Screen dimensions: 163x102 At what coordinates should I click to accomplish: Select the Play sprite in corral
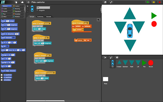tap(144, 63)
